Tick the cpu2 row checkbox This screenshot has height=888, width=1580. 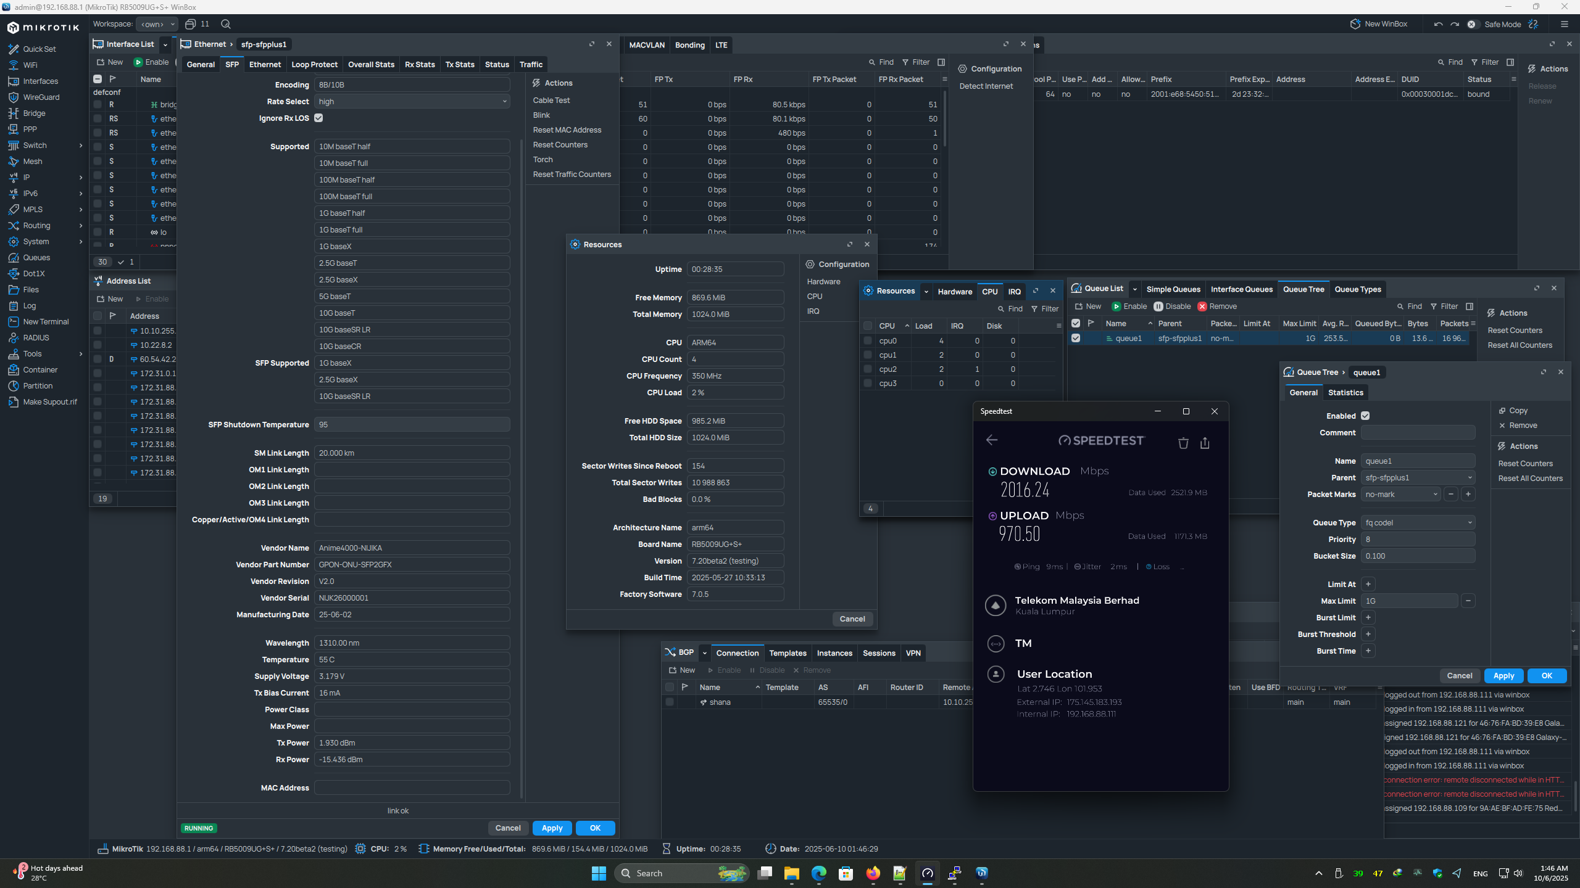(868, 369)
